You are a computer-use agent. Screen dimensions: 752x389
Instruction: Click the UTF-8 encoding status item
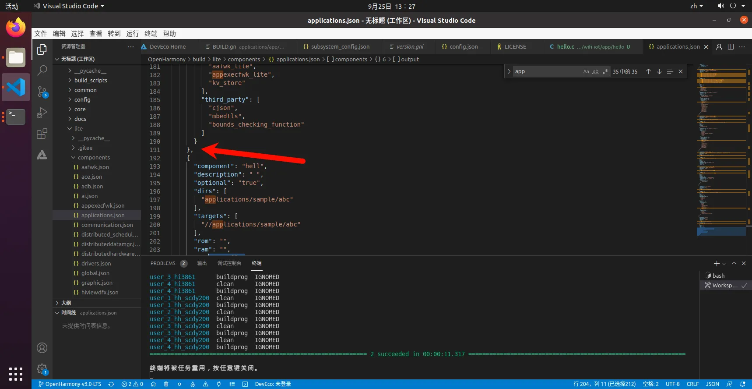[672, 384]
